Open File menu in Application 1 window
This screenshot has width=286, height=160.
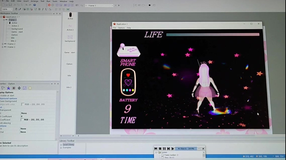(x=114, y=28)
